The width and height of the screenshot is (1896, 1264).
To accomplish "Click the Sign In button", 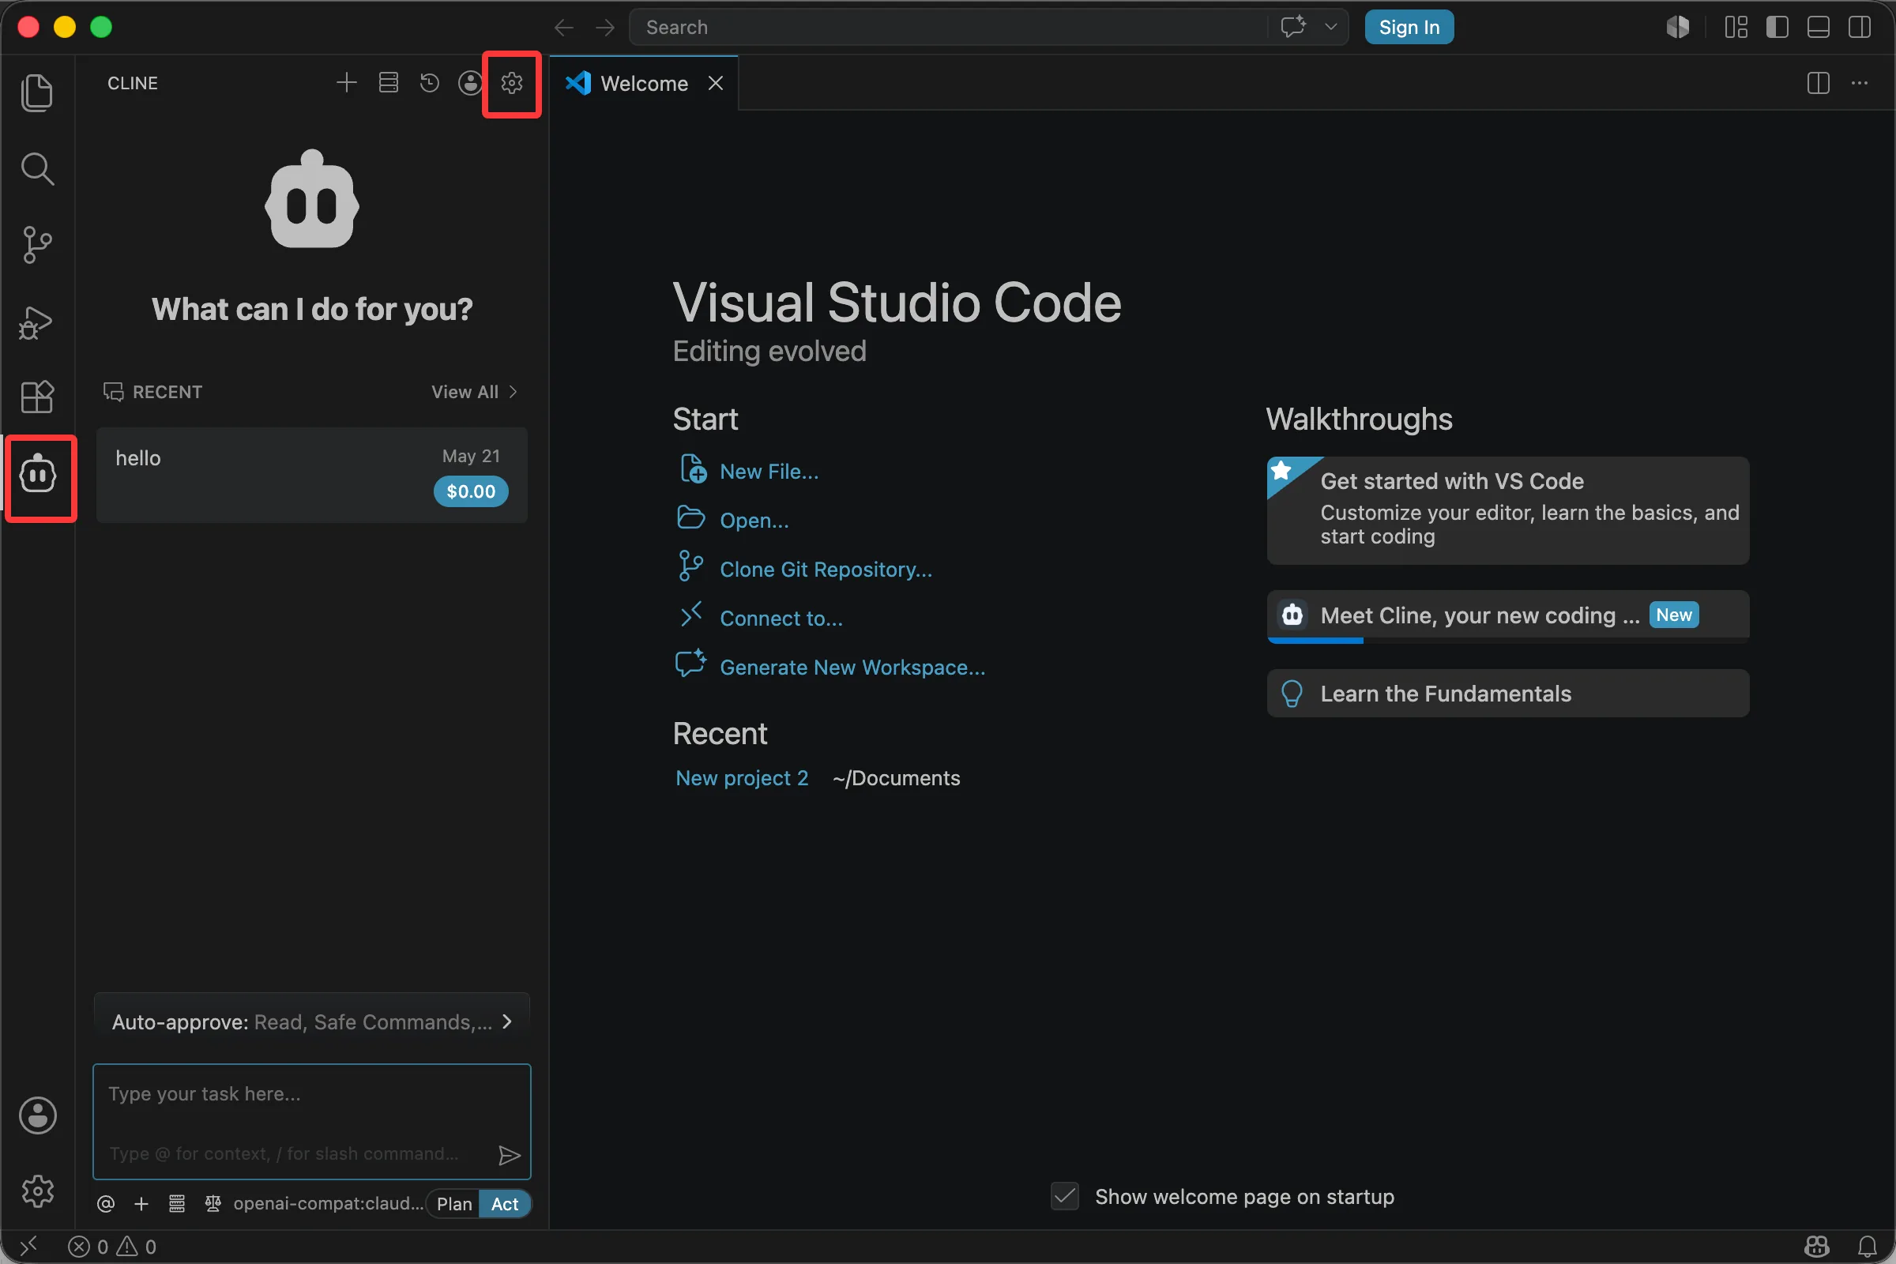I will pyautogui.click(x=1409, y=28).
